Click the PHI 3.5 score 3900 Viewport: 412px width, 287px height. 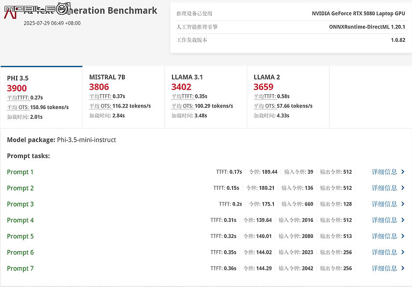point(17,88)
